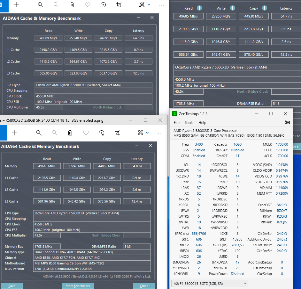Image resolution: width=301 pixels, height=289 pixels.
Task: Take a screenshot with ZenTimings camera icon
Action: click(287, 122)
